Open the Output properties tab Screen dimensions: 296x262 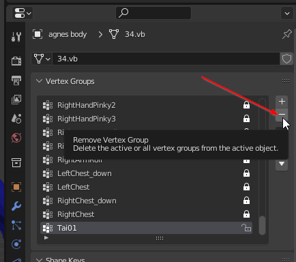click(x=16, y=81)
